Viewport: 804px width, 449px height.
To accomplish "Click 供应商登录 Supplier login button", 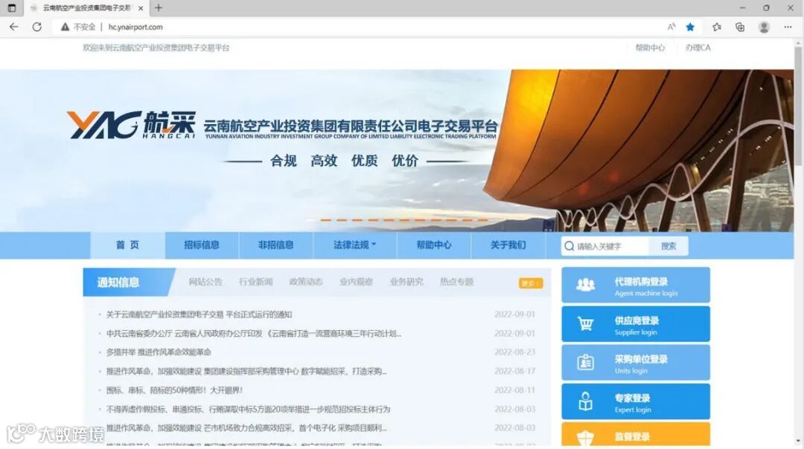I will (x=636, y=324).
